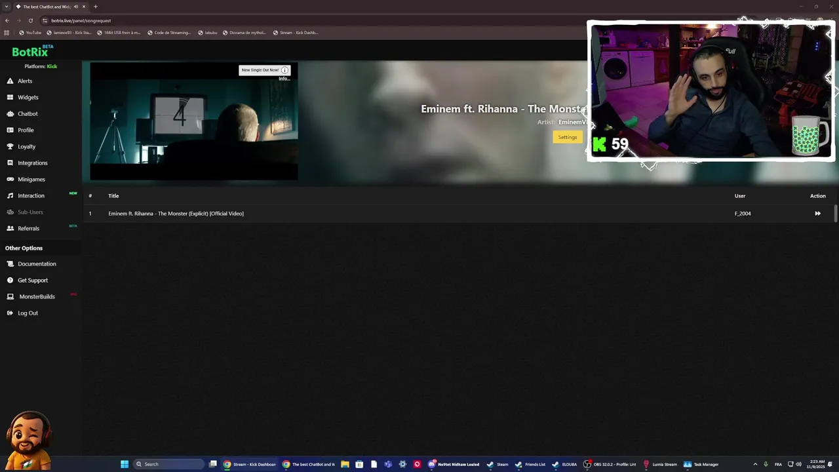Click the Kick platform label
The height and width of the screenshot is (472, 839).
click(52, 66)
